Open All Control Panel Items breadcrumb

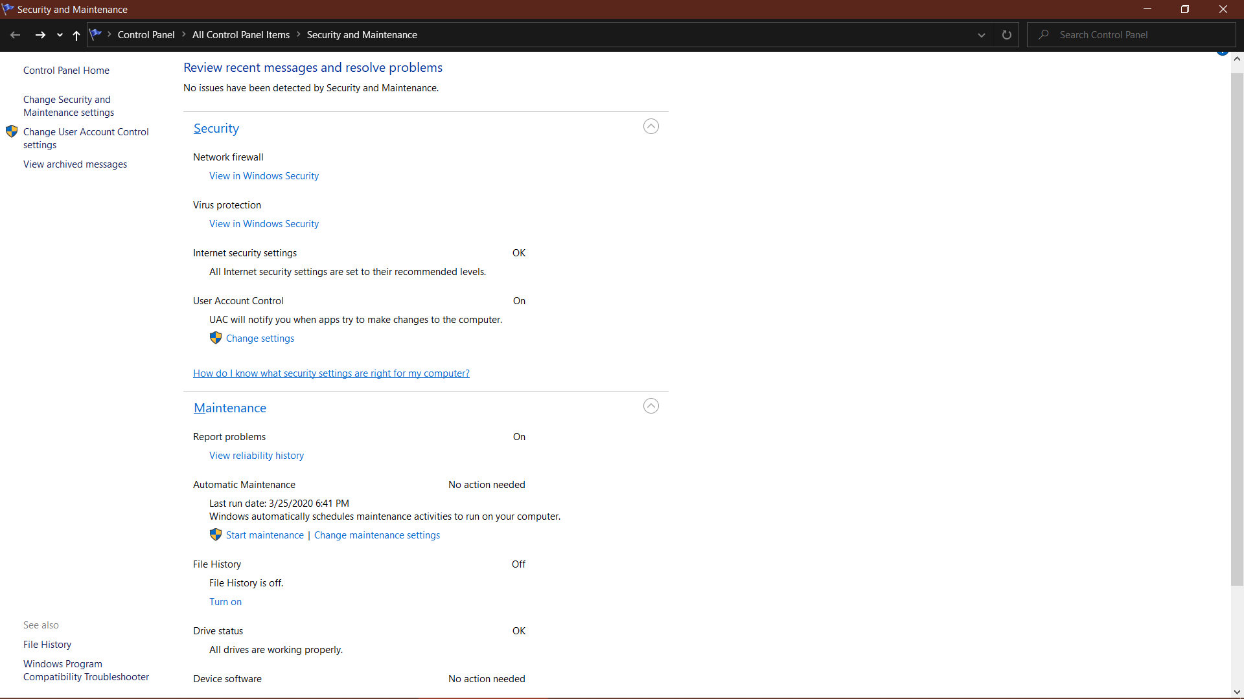tap(241, 35)
